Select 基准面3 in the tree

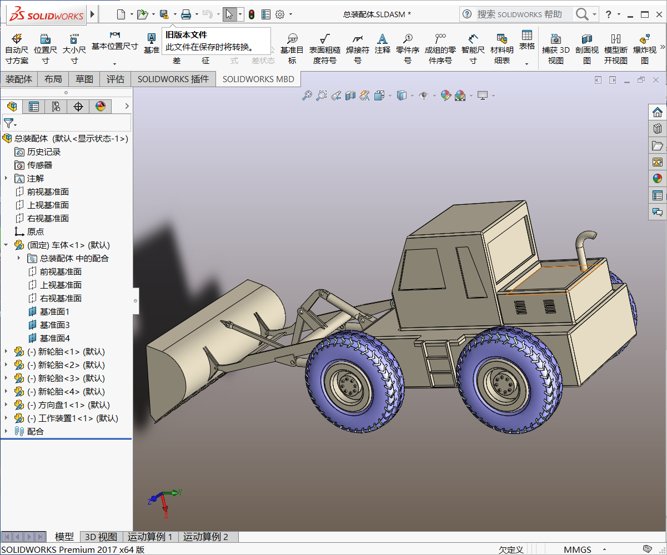[x=54, y=325]
